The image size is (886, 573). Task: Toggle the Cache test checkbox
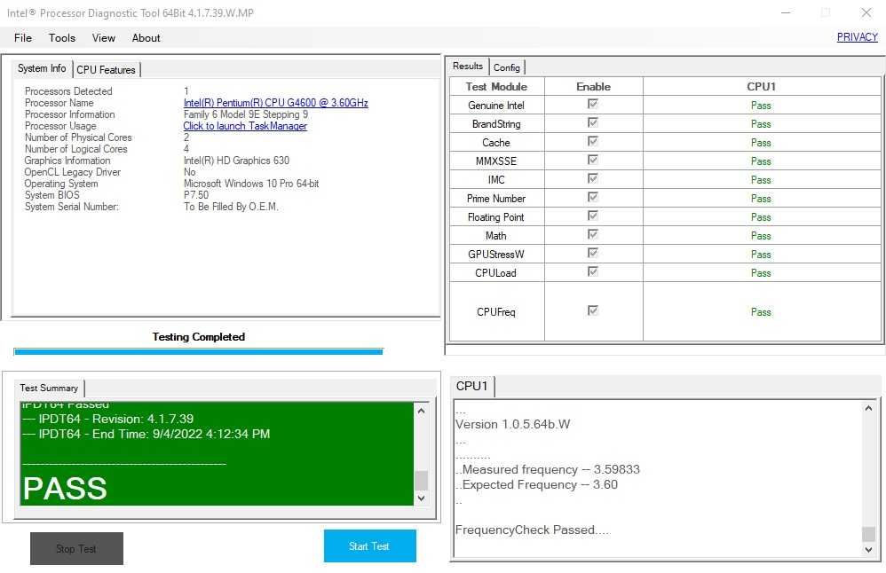[x=593, y=141]
